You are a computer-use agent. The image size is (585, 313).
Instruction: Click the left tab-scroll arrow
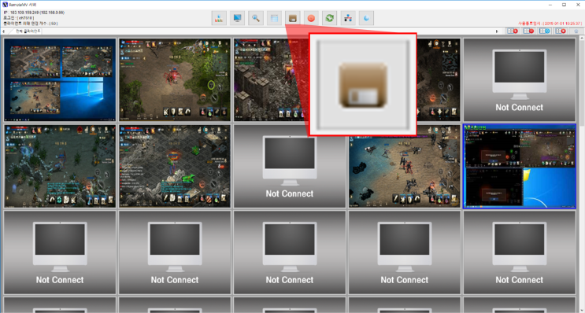pyautogui.click(x=3, y=31)
